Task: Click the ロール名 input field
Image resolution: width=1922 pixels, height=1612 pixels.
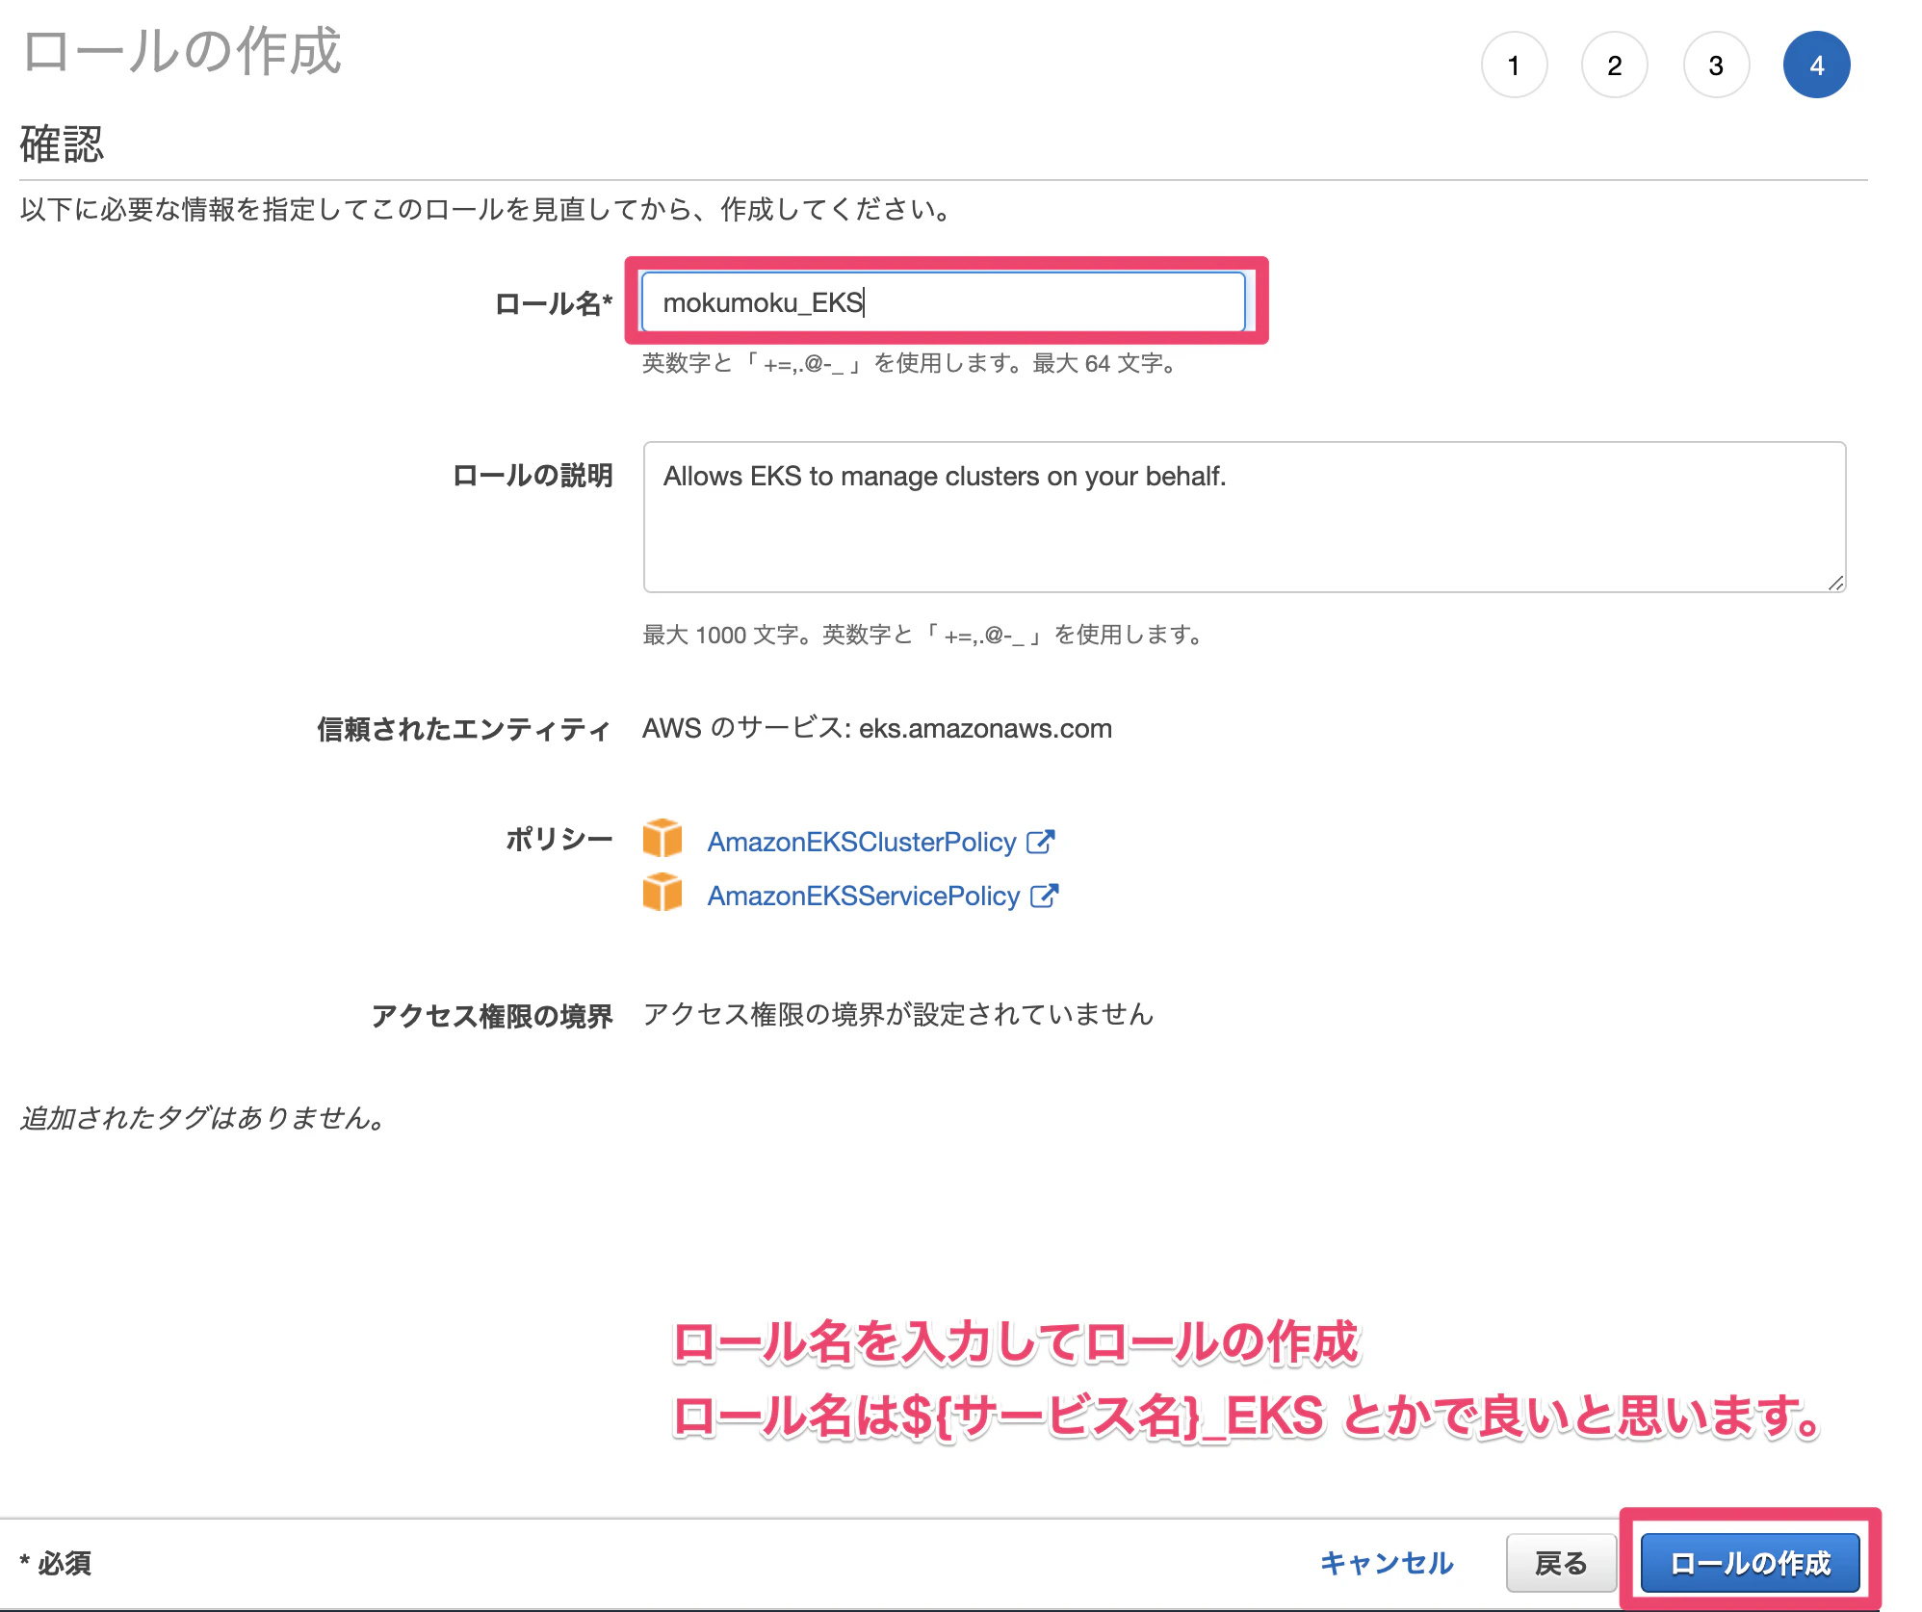Action: pos(944,302)
